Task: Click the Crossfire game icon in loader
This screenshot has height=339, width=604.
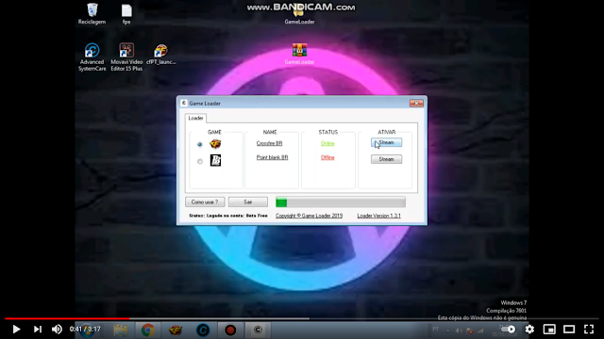Action: pos(215,144)
